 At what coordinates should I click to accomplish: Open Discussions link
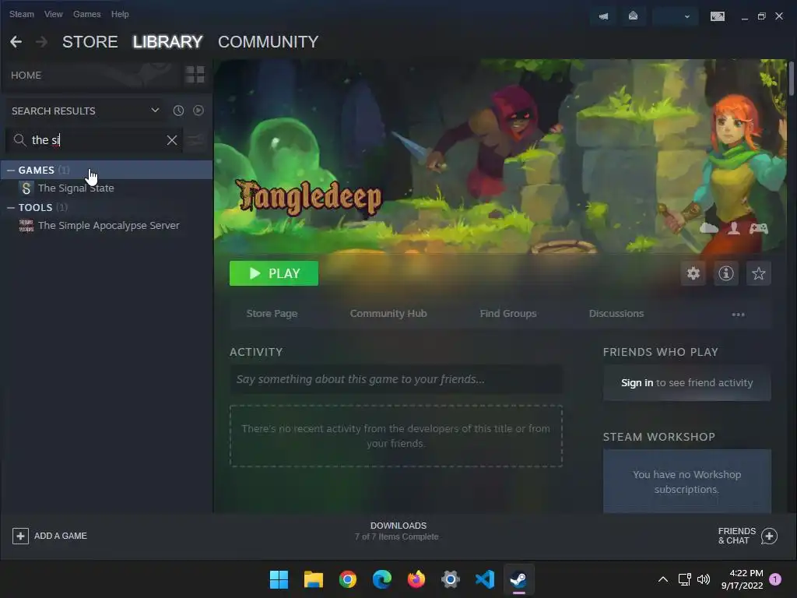pyautogui.click(x=616, y=314)
